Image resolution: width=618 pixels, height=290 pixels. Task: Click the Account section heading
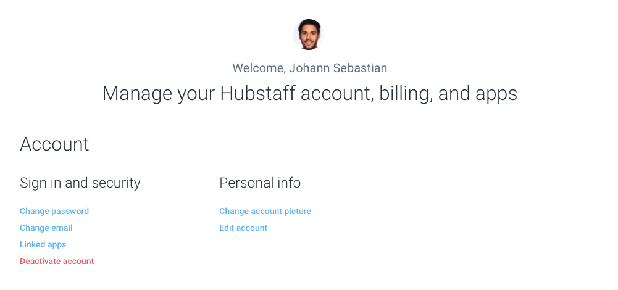54,144
